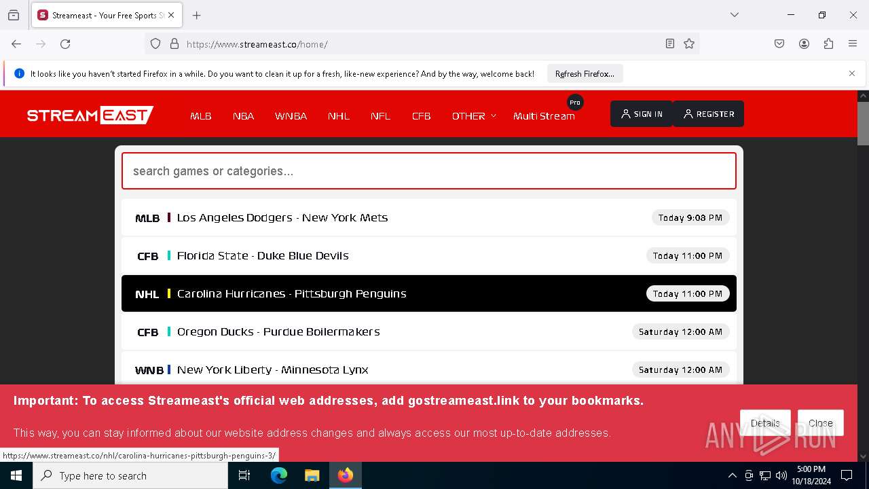Open File Explorer from taskbar
The image size is (869, 489).
coord(312,475)
